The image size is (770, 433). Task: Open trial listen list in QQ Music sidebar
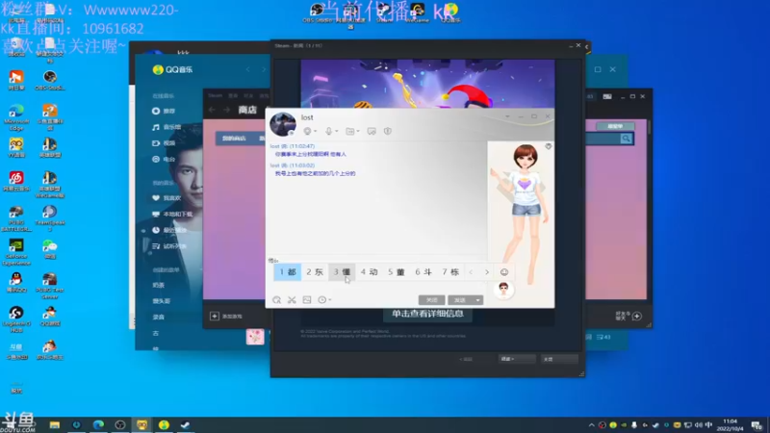(169, 246)
